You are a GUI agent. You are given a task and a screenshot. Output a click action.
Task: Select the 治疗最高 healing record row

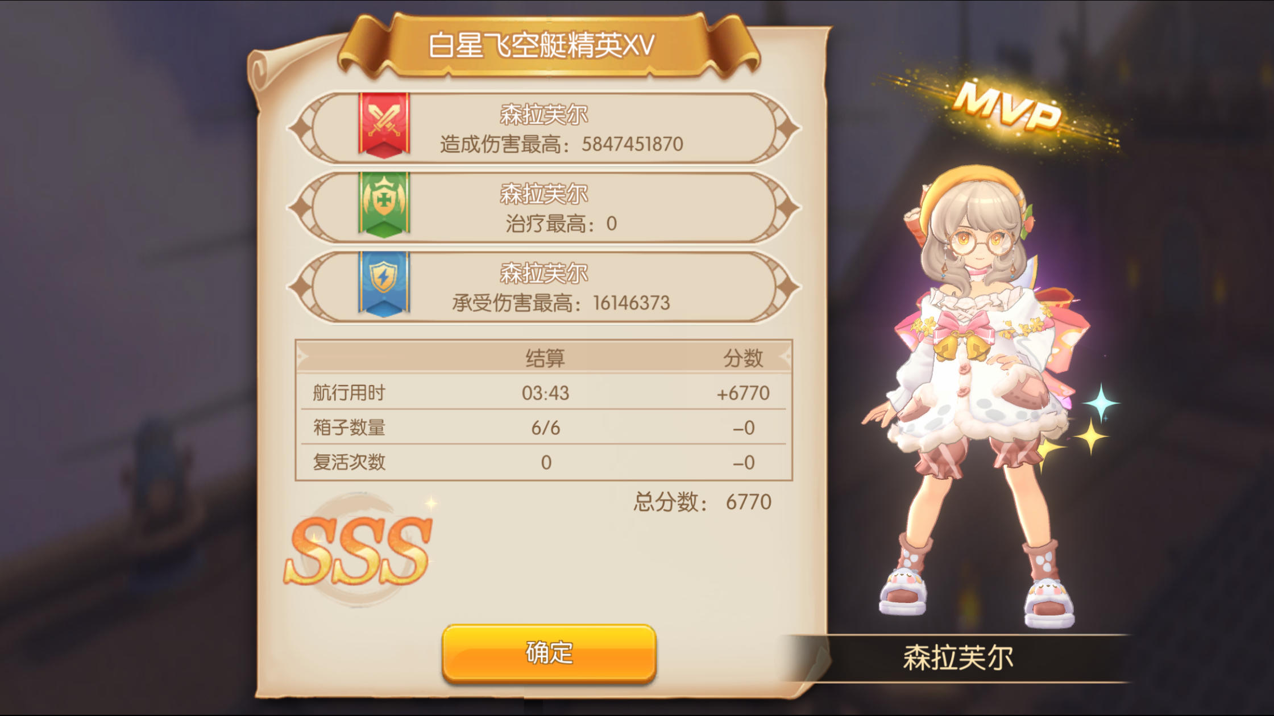pos(544,208)
